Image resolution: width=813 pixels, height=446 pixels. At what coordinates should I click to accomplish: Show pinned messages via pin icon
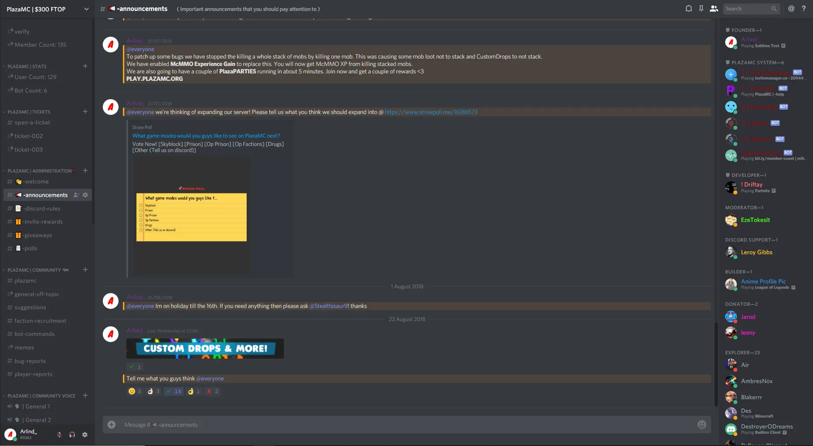click(x=701, y=9)
